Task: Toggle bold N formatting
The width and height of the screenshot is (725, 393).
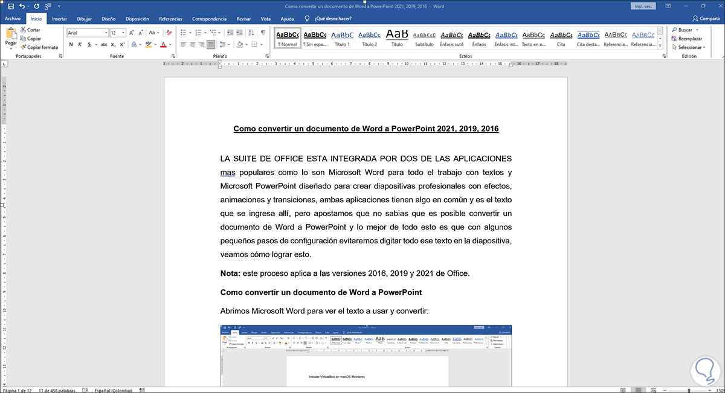Action: pos(71,44)
